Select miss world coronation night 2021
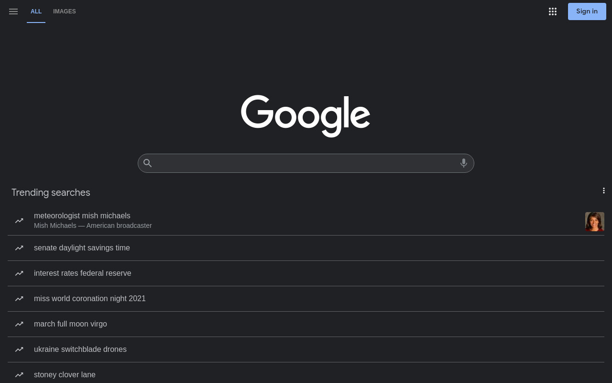The width and height of the screenshot is (612, 383). tap(306, 299)
